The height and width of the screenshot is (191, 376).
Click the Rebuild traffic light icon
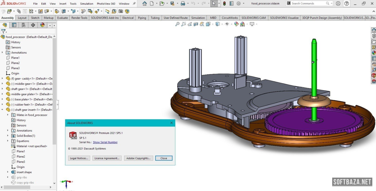click(x=224, y=3)
